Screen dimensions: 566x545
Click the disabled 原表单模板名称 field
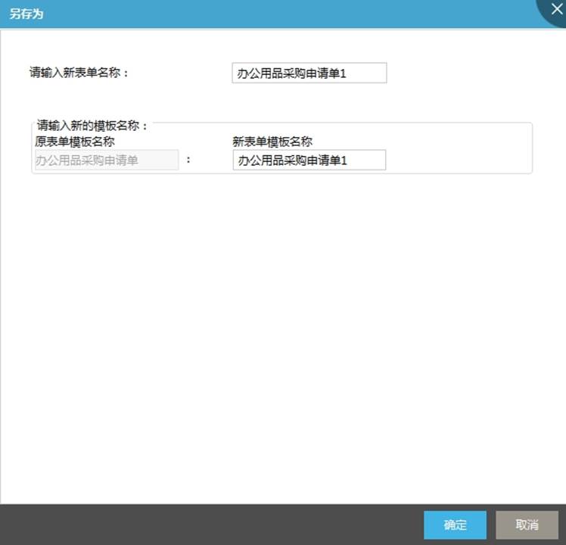click(x=107, y=160)
